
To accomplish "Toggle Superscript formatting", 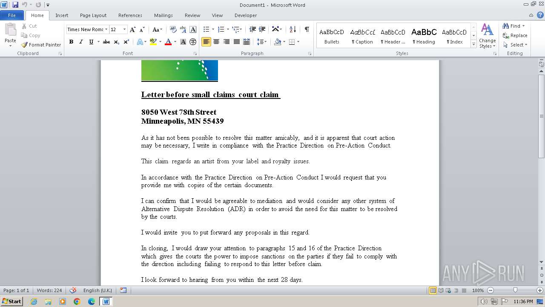I will [x=126, y=42].
